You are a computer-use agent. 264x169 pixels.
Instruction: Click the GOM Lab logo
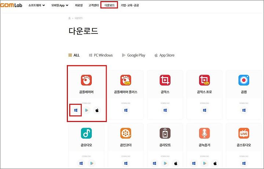click(11, 5)
